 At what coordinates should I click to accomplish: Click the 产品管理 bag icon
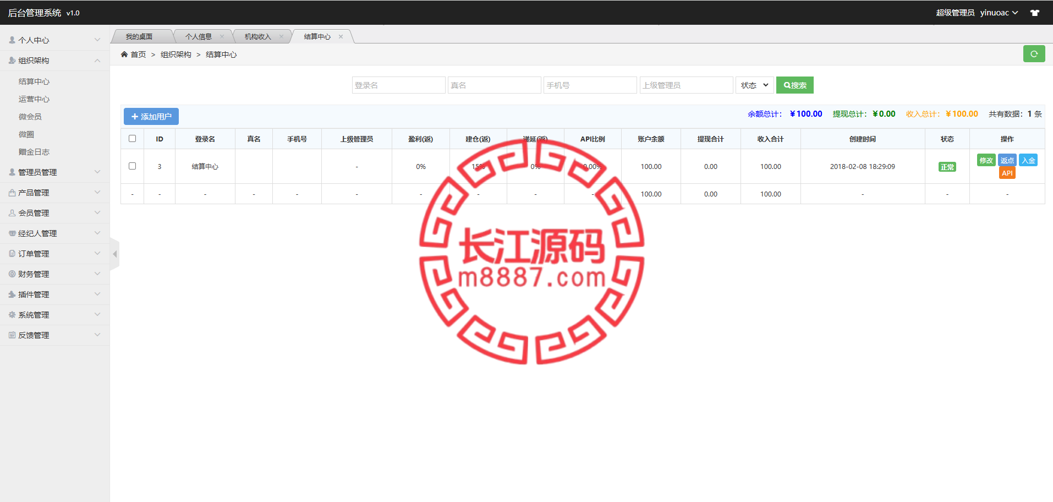click(x=12, y=192)
